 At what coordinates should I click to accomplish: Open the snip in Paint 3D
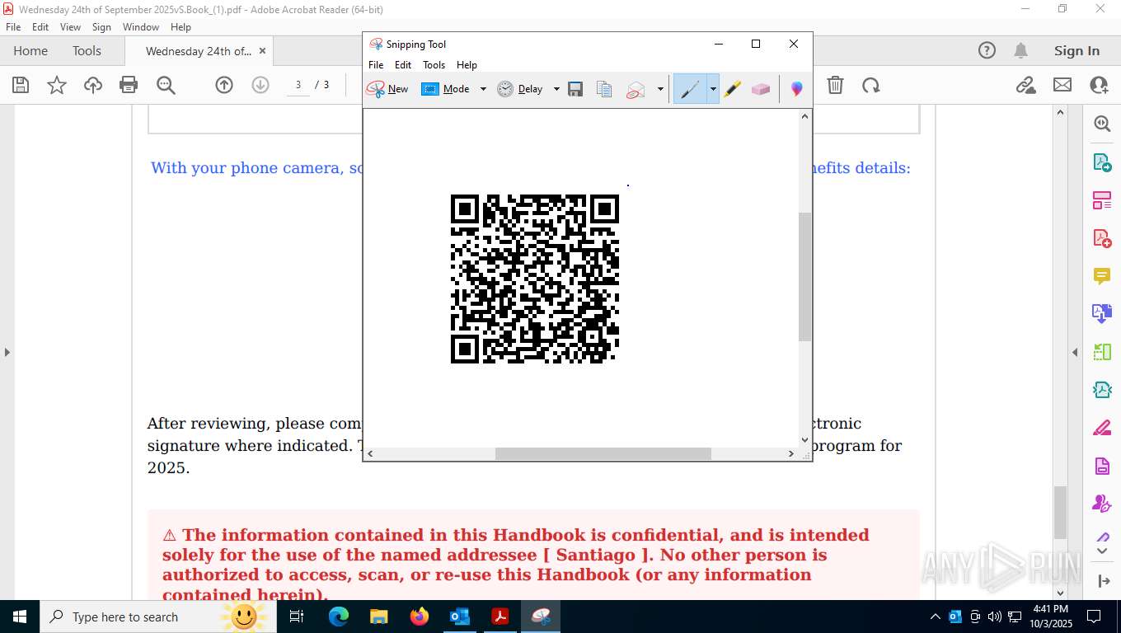click(796, 89)
